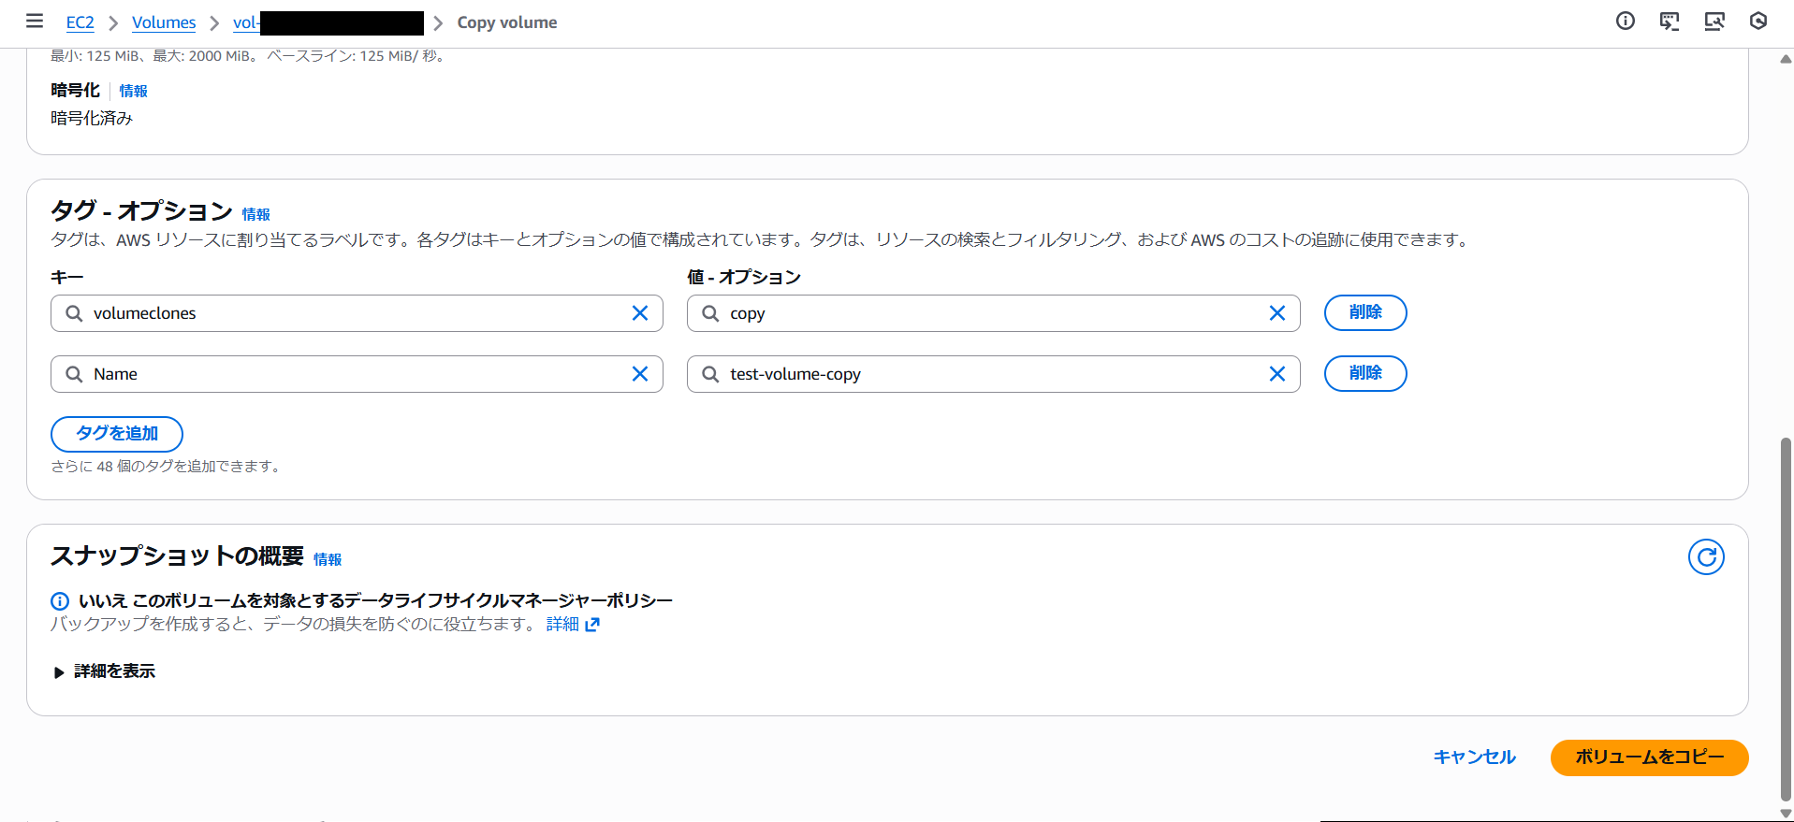Click the hexagon settings icon in top bar
Viewport: 1794px width, 822px height.
tap(1758, 22)
